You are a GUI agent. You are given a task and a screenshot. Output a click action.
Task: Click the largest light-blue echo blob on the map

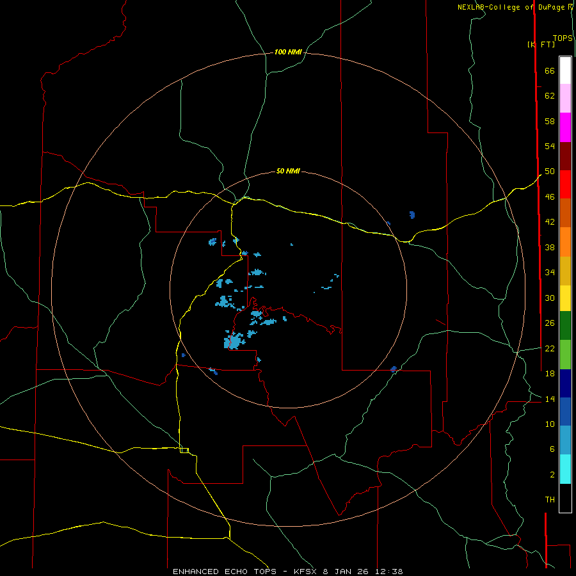pos(234,340)
